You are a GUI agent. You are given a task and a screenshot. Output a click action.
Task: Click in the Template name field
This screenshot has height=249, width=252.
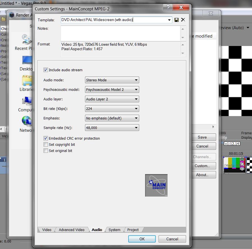pos(114,20)
